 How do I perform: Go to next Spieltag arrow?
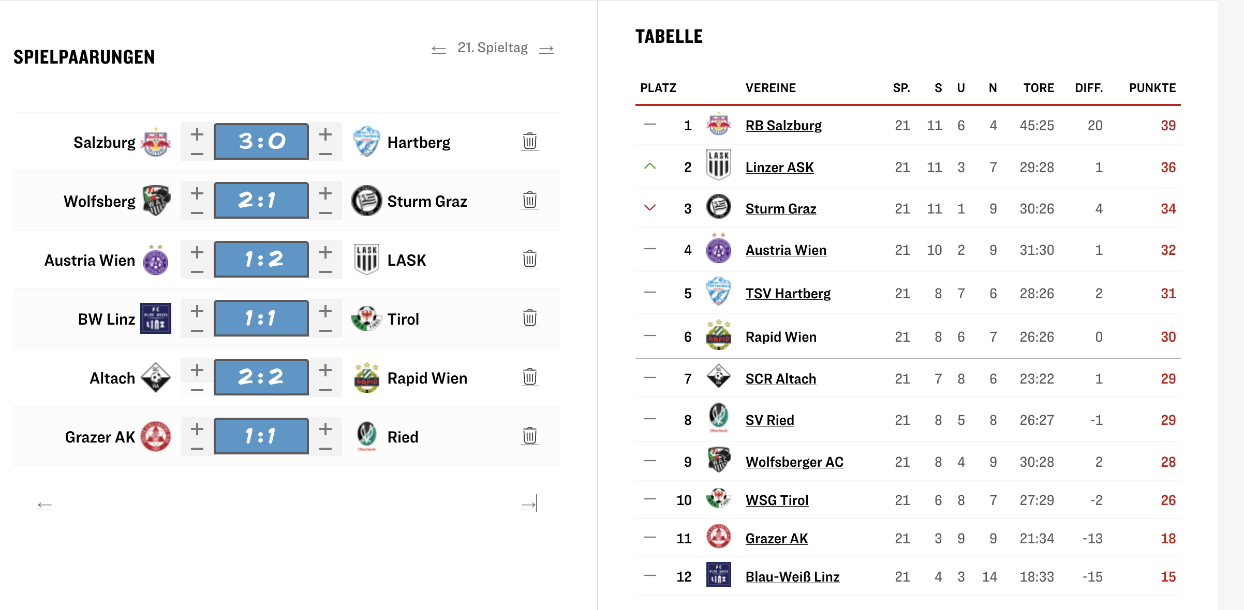(546, 49)
